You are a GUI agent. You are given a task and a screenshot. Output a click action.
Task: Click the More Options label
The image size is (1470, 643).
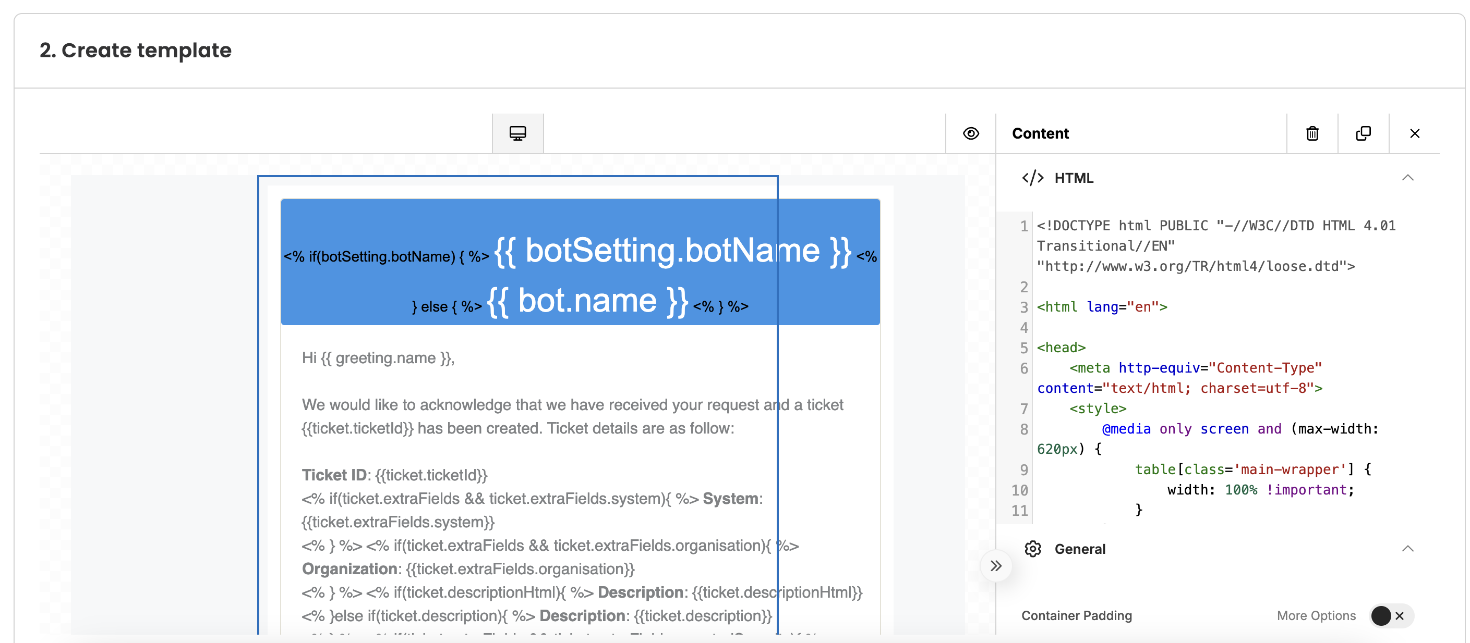tap(1316, 615)
